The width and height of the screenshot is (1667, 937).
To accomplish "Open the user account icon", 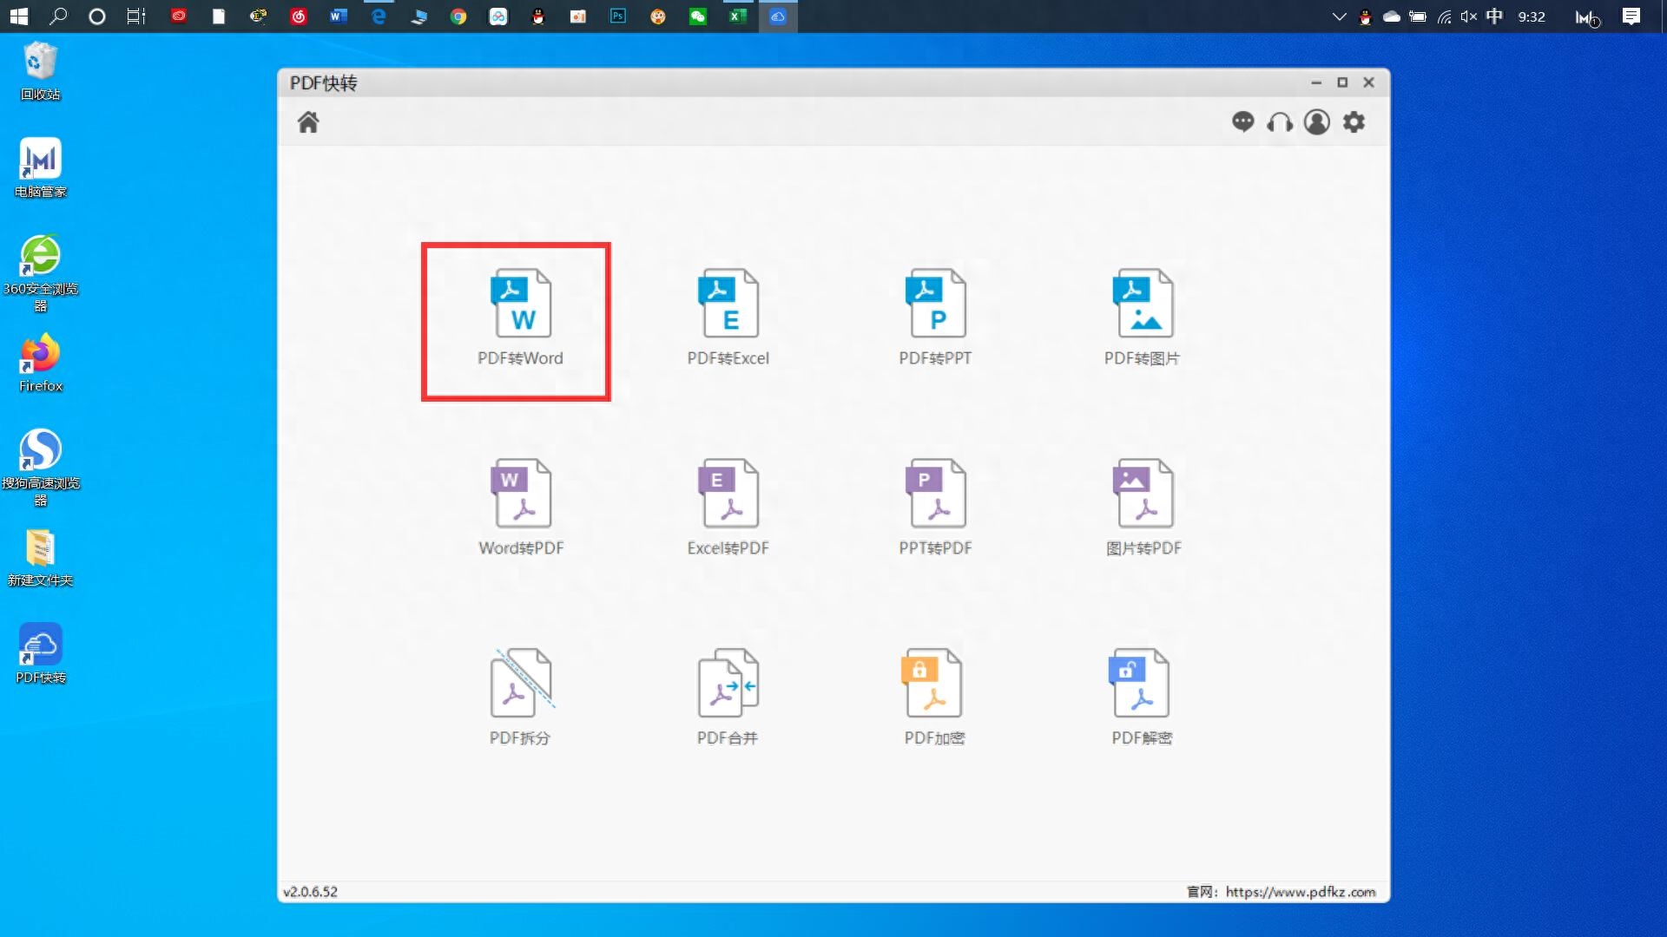I will coord(1317,122).
